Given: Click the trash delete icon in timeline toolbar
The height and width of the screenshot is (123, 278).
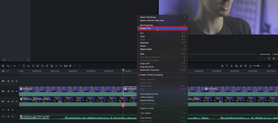Looking at the screenshot, I should point(24,66).
